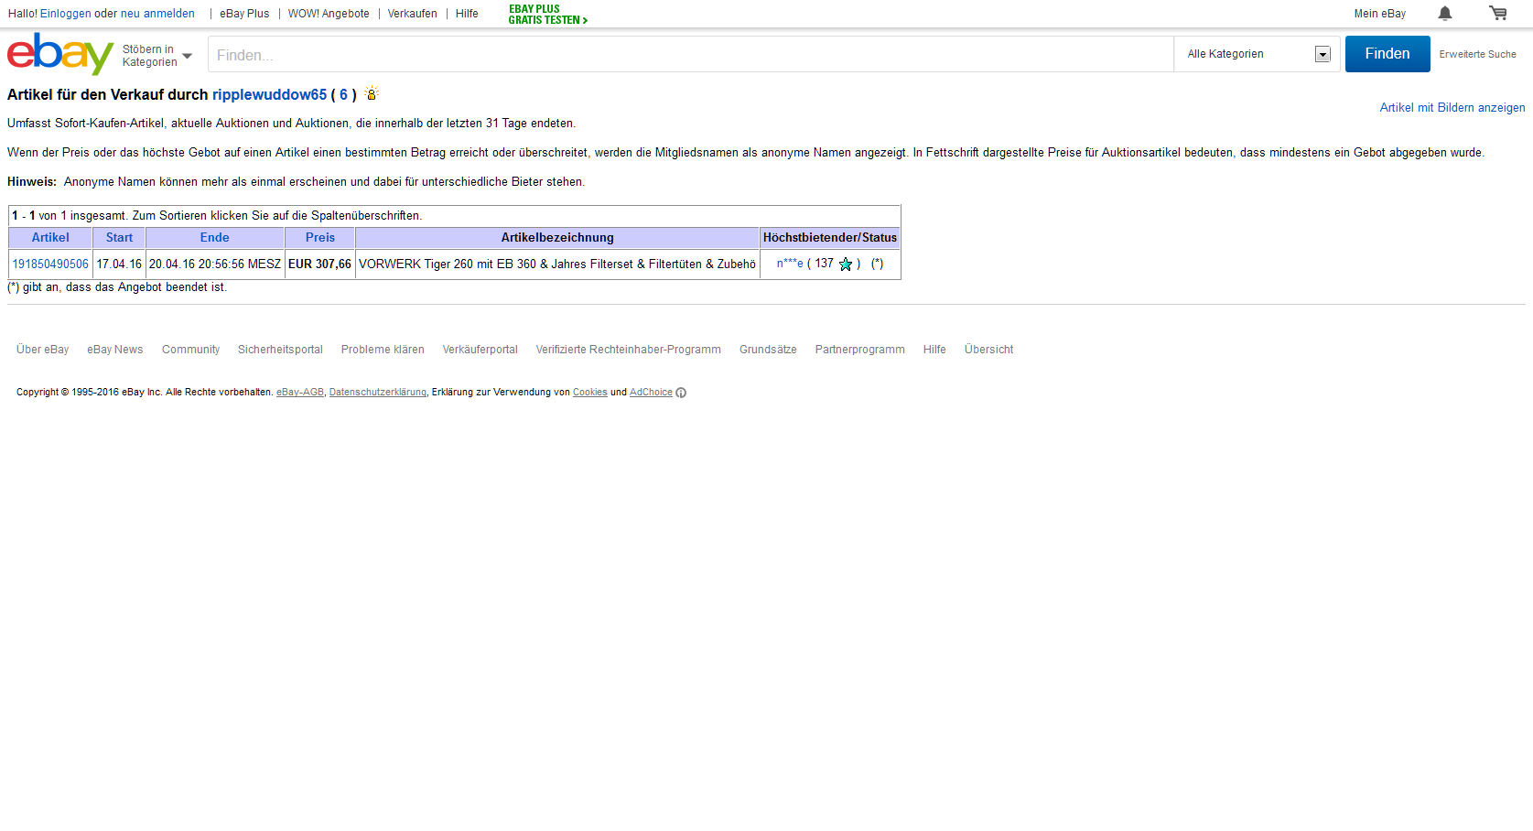
Task: Sort by the Ende column header
Action: pos(215,237)
